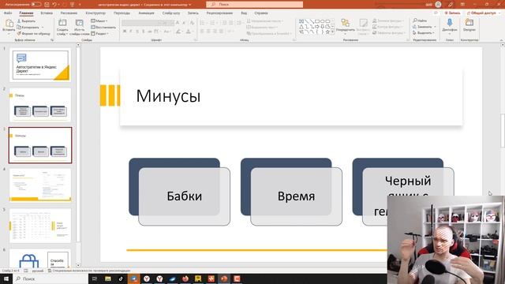Click Найти in the editing group
505x284 pixels.
(421, 21)
